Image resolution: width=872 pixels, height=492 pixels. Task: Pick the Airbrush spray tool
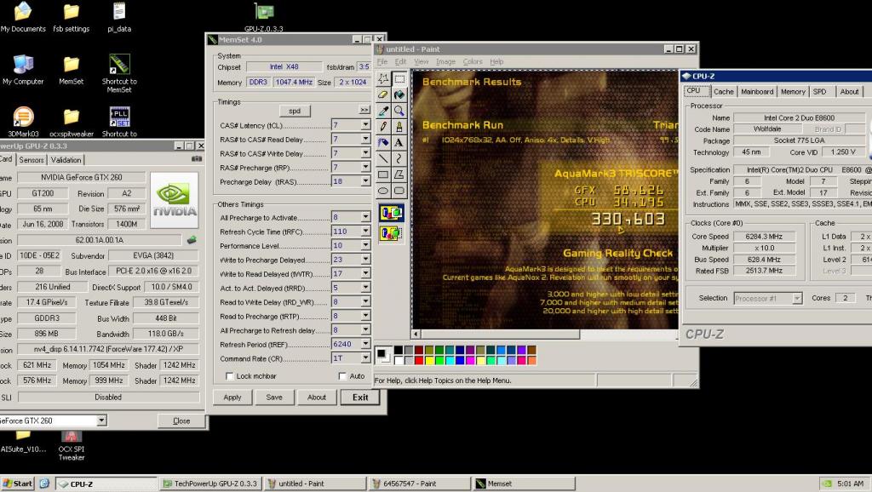tap(383, 143)
